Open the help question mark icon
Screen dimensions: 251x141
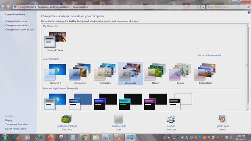(x=249, y=12)
